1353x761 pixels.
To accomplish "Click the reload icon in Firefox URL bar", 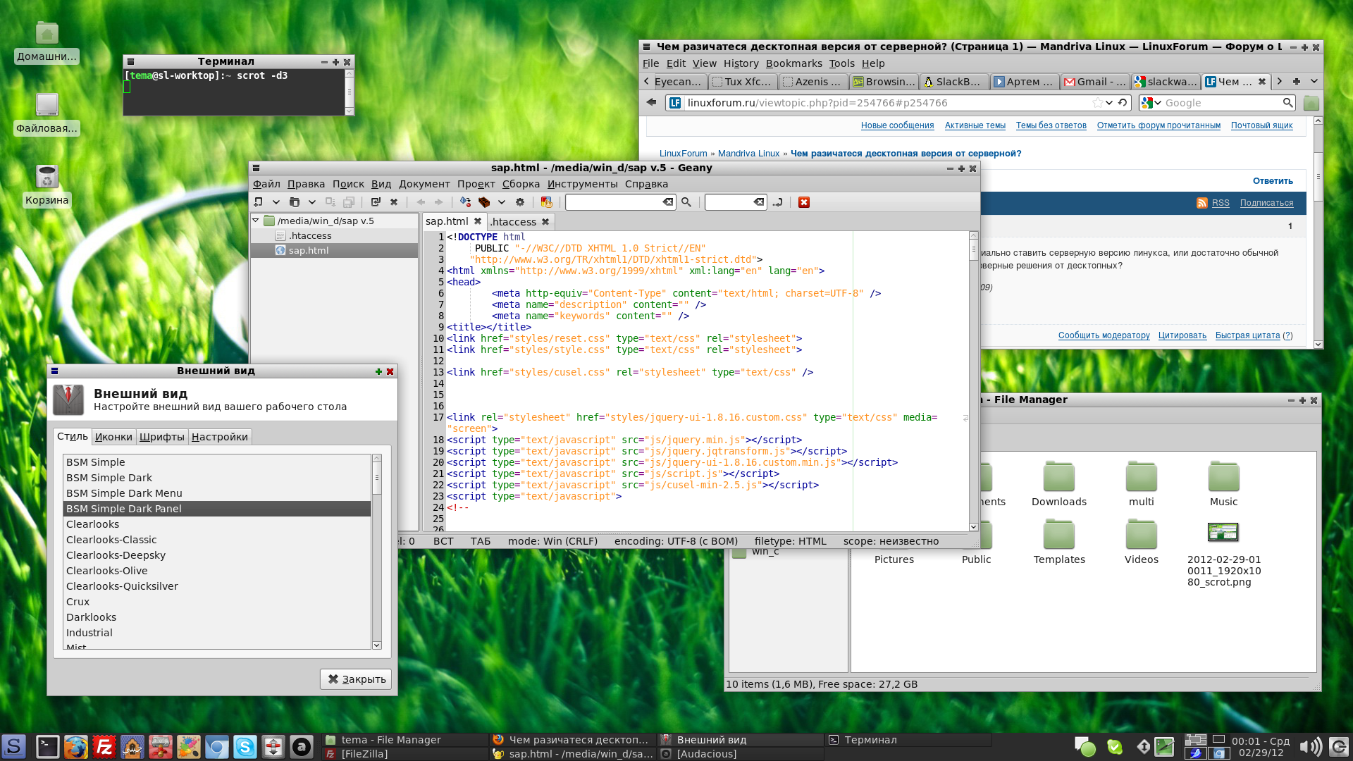I will (1123, 103).
